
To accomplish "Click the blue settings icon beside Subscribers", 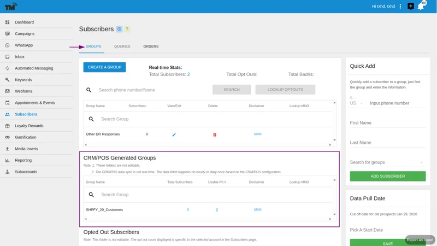I will point(119,29).
